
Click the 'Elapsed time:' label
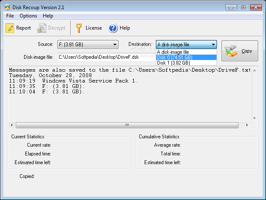(x=38, y=154)
